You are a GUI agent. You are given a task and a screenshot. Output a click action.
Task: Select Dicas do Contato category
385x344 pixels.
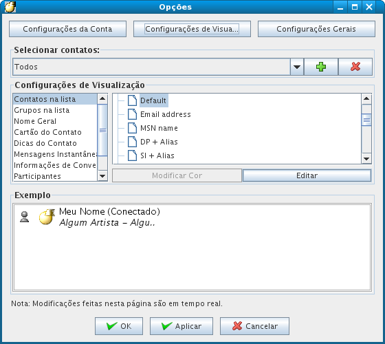tap(55, 143)
